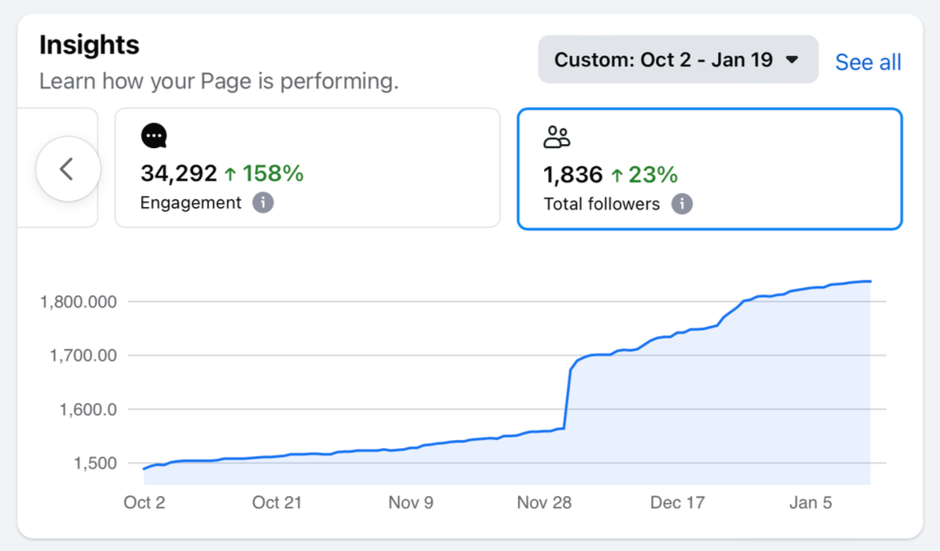940x551 pixels.
Task: Select the Nov 28 axis label
Action: [x=544, y=501]
